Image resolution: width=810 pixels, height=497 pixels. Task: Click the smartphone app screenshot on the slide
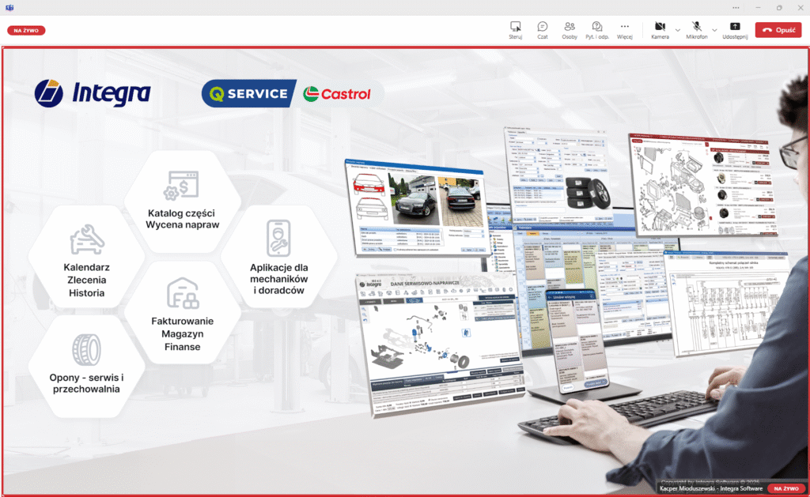click(577, 343)
